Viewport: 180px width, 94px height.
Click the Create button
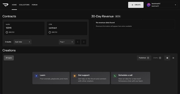(136, 5)
